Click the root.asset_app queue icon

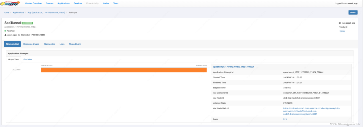[339, 23]
